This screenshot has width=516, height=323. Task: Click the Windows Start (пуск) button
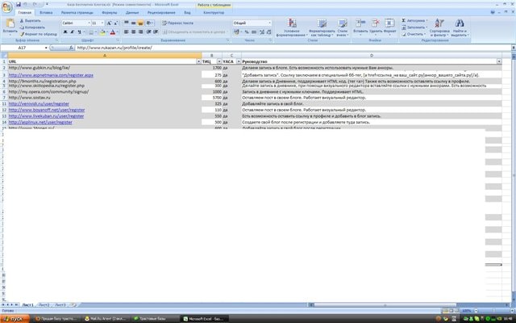coord(11,319)
